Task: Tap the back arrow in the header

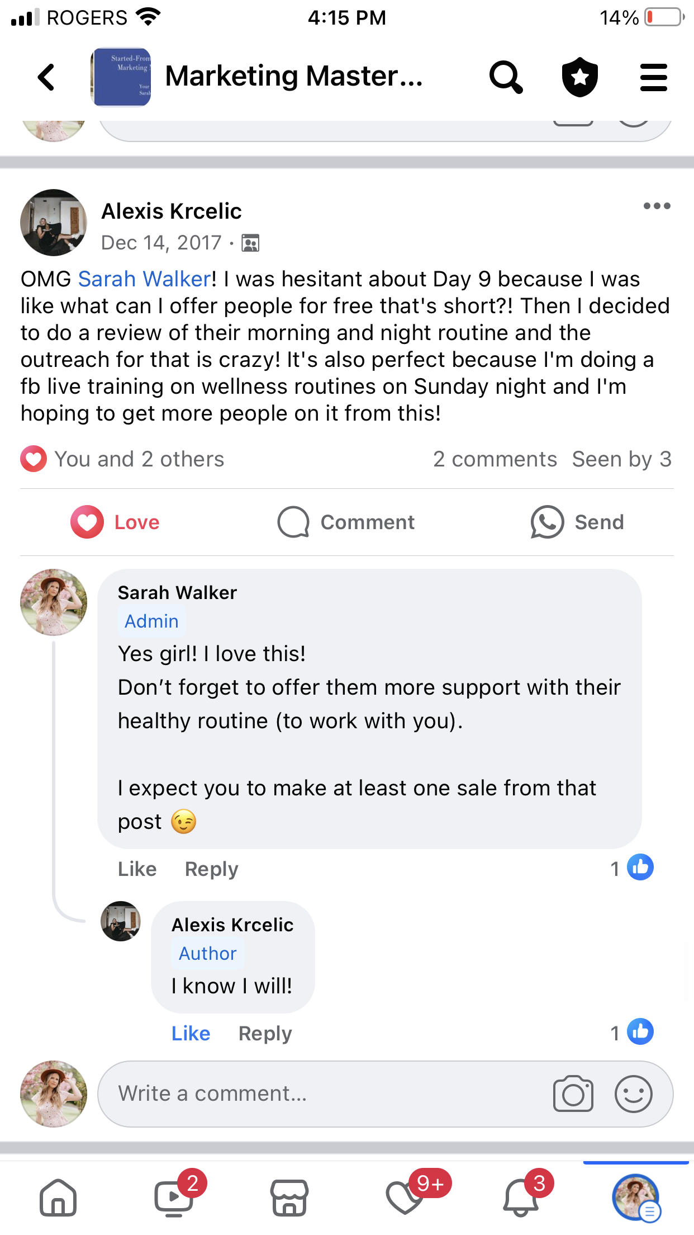Action: click(47, 77)
